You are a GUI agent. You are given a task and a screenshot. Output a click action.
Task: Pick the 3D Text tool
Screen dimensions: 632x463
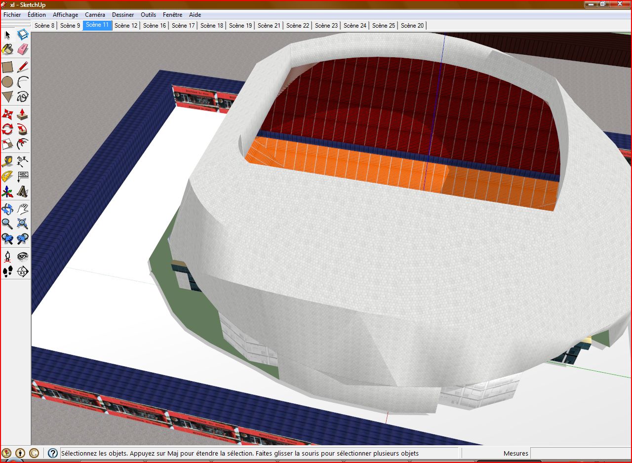tap(23, 192)
